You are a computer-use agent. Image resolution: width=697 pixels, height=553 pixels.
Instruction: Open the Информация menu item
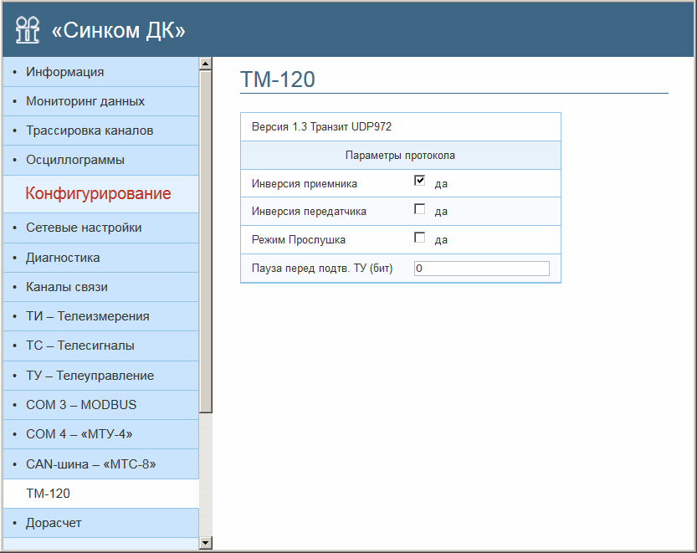coord(65,72)
